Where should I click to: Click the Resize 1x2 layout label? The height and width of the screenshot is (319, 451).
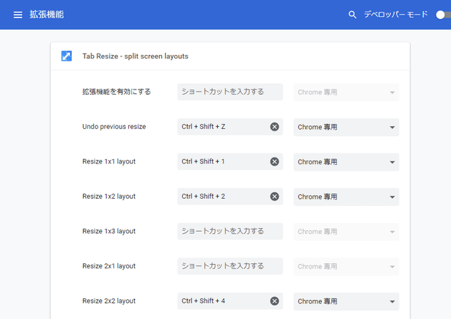click(x=109, y=197)
